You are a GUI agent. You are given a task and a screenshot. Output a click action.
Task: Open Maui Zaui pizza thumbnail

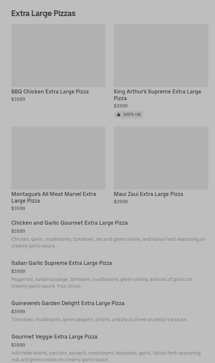click(x=161, y=158)
